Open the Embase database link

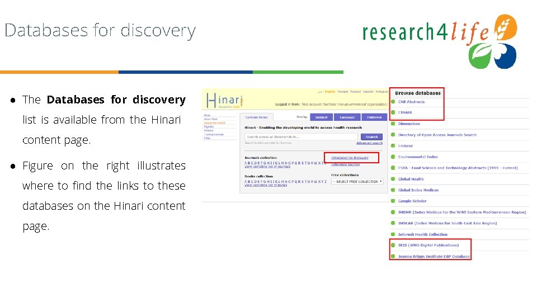coord(406,146)
